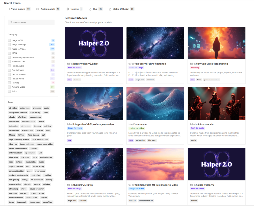Open the kling-video/v1.6/pro/image-to-video link
Screen dimensions: 254x206
[x=90, y=124]
